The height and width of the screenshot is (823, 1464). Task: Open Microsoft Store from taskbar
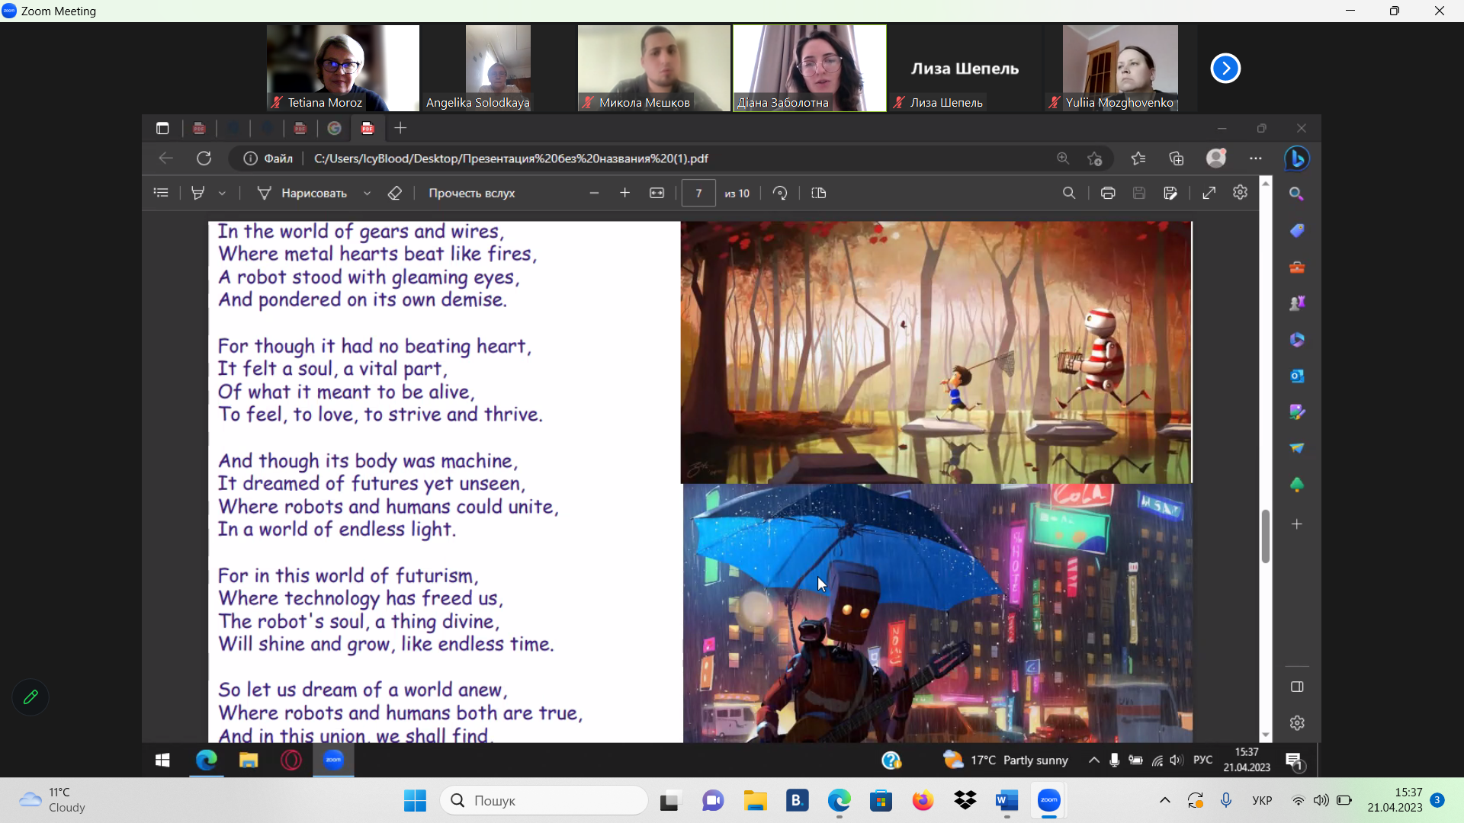tap(881, 800)
